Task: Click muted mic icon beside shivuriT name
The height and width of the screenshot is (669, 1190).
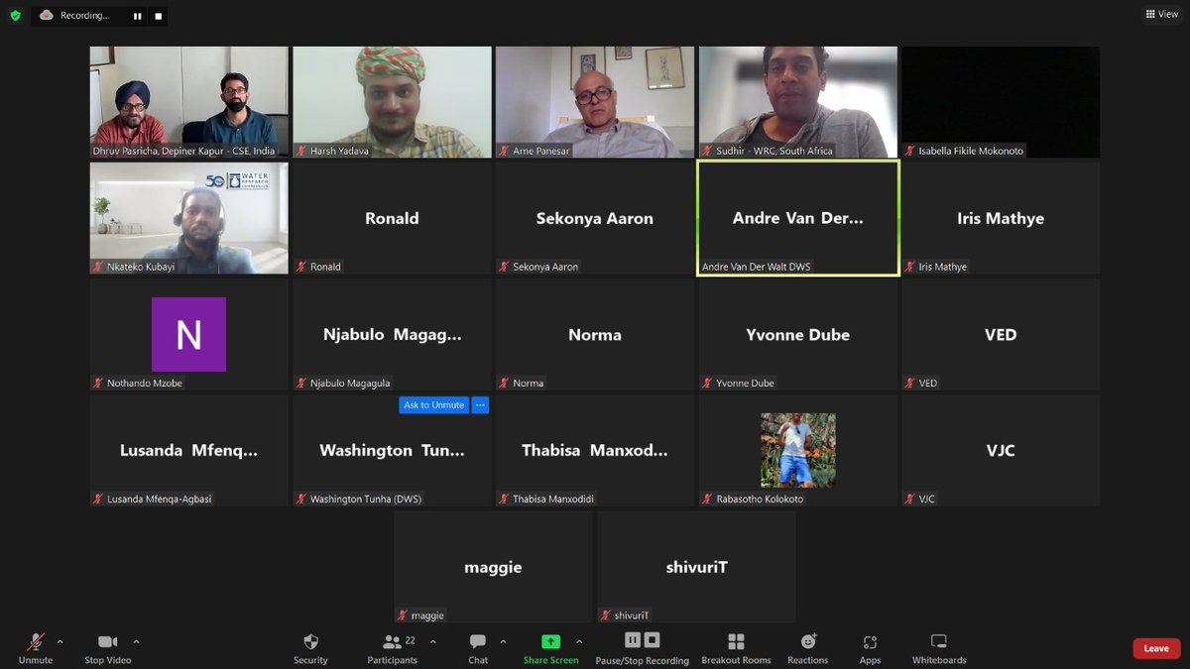Action: [x=606, y=615]
